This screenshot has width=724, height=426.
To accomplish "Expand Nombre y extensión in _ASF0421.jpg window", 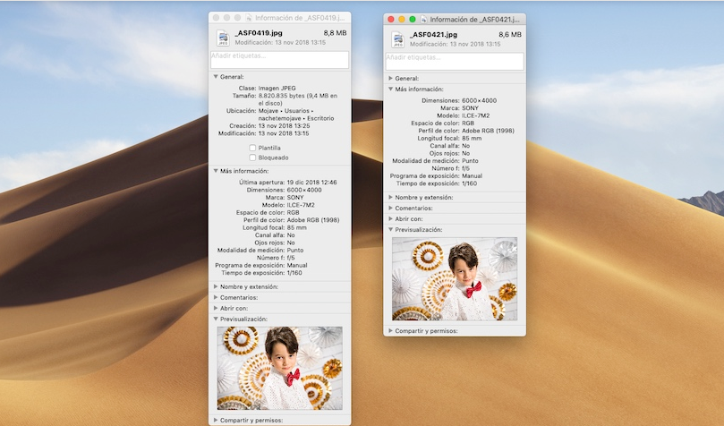I will [390, 197].
